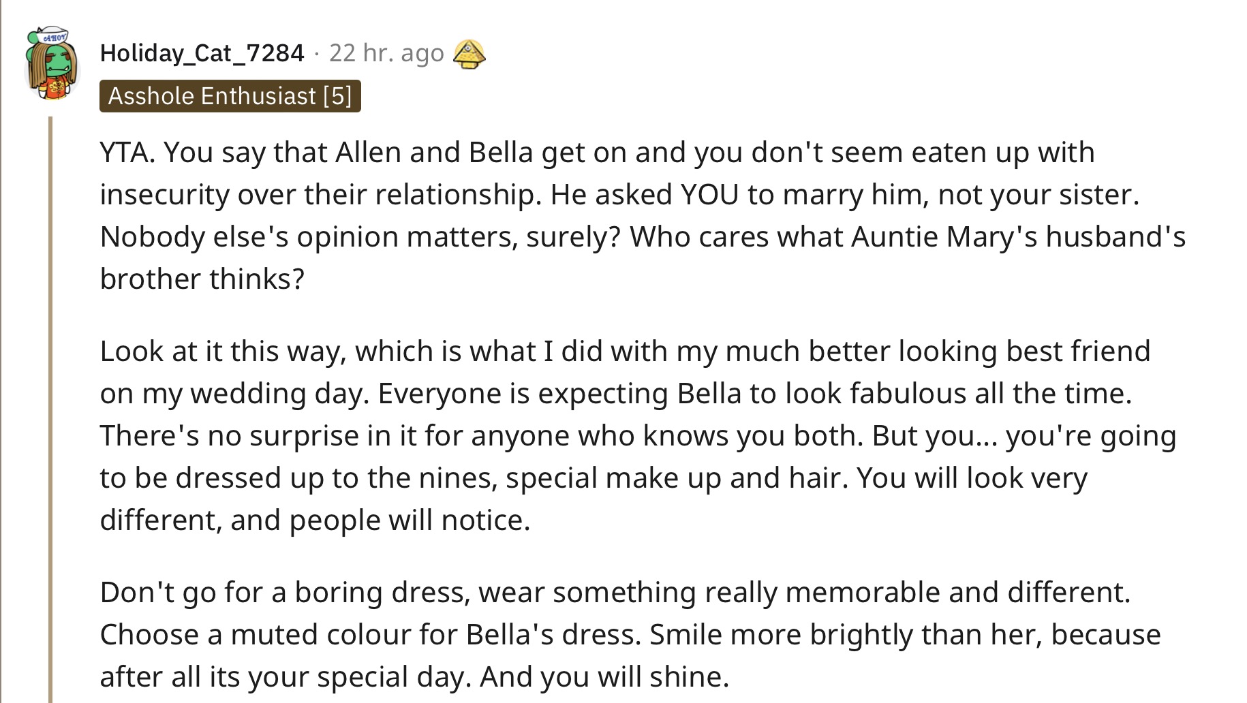The height and width of the screenshot is (703, 1247).
Task: Click the phrase "Nobody else's opinion matters, surely?"
Action: tap(360, 237)
